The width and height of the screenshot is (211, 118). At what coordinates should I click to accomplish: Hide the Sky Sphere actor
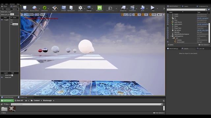(168, 30)
